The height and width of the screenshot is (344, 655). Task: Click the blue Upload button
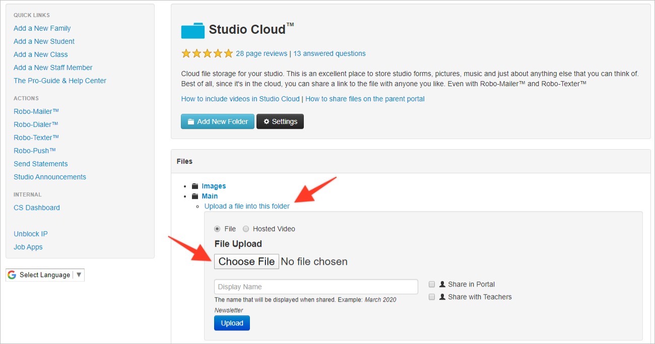click(x=232, y=323)
